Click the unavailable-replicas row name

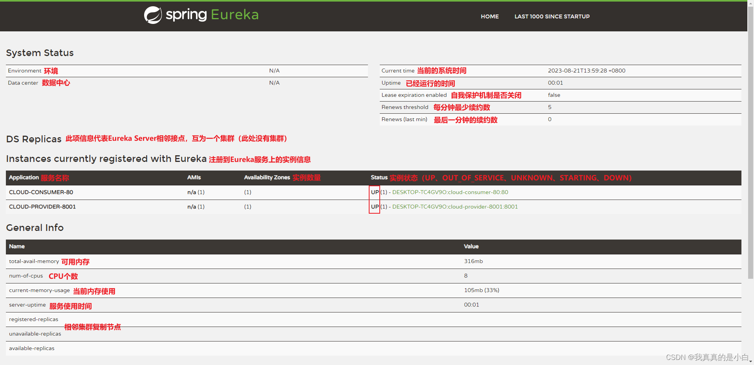(35, 334)
